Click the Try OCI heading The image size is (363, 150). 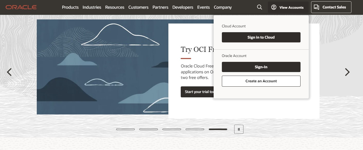(x=197, y=50)
